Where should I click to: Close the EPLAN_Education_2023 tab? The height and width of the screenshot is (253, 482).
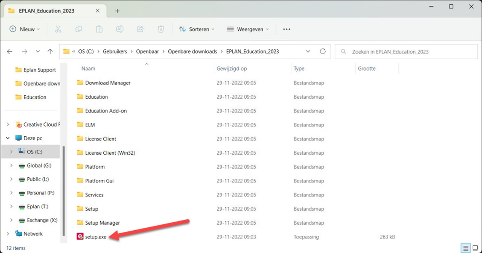pyautogui.click(x=97, y=11)
